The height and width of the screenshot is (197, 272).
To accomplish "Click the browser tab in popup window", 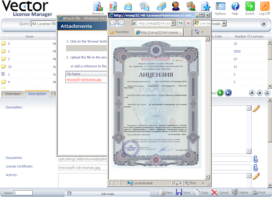I will coord(159,33).
